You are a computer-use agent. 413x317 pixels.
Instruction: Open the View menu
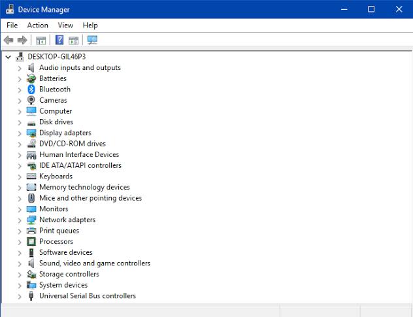pos(65,25)
